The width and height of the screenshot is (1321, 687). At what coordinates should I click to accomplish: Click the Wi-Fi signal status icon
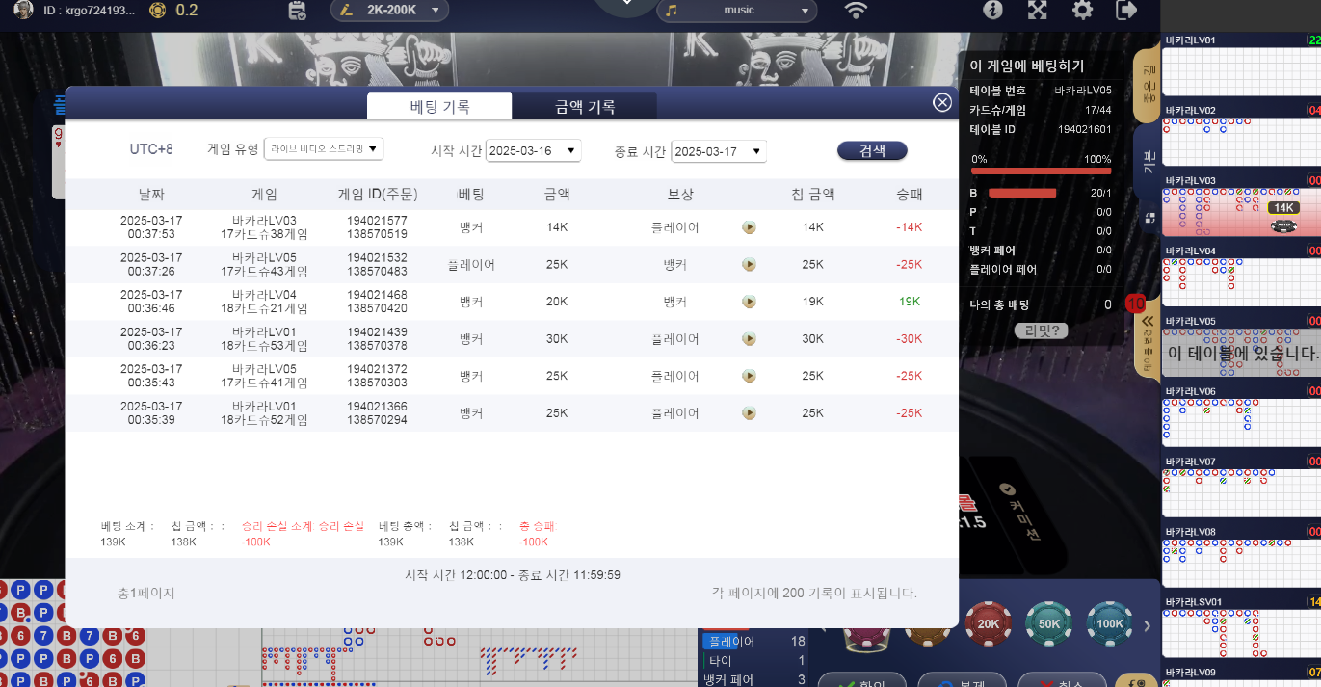tap(855, 11)
